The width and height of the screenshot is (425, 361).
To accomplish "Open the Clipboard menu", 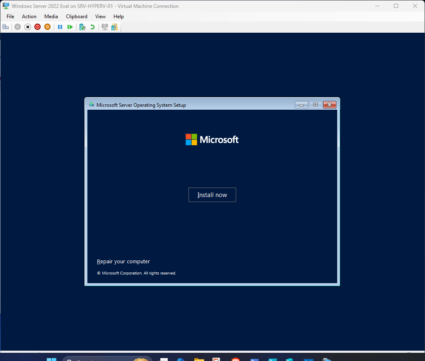I will pyautogui.click(x=76, y=16).
